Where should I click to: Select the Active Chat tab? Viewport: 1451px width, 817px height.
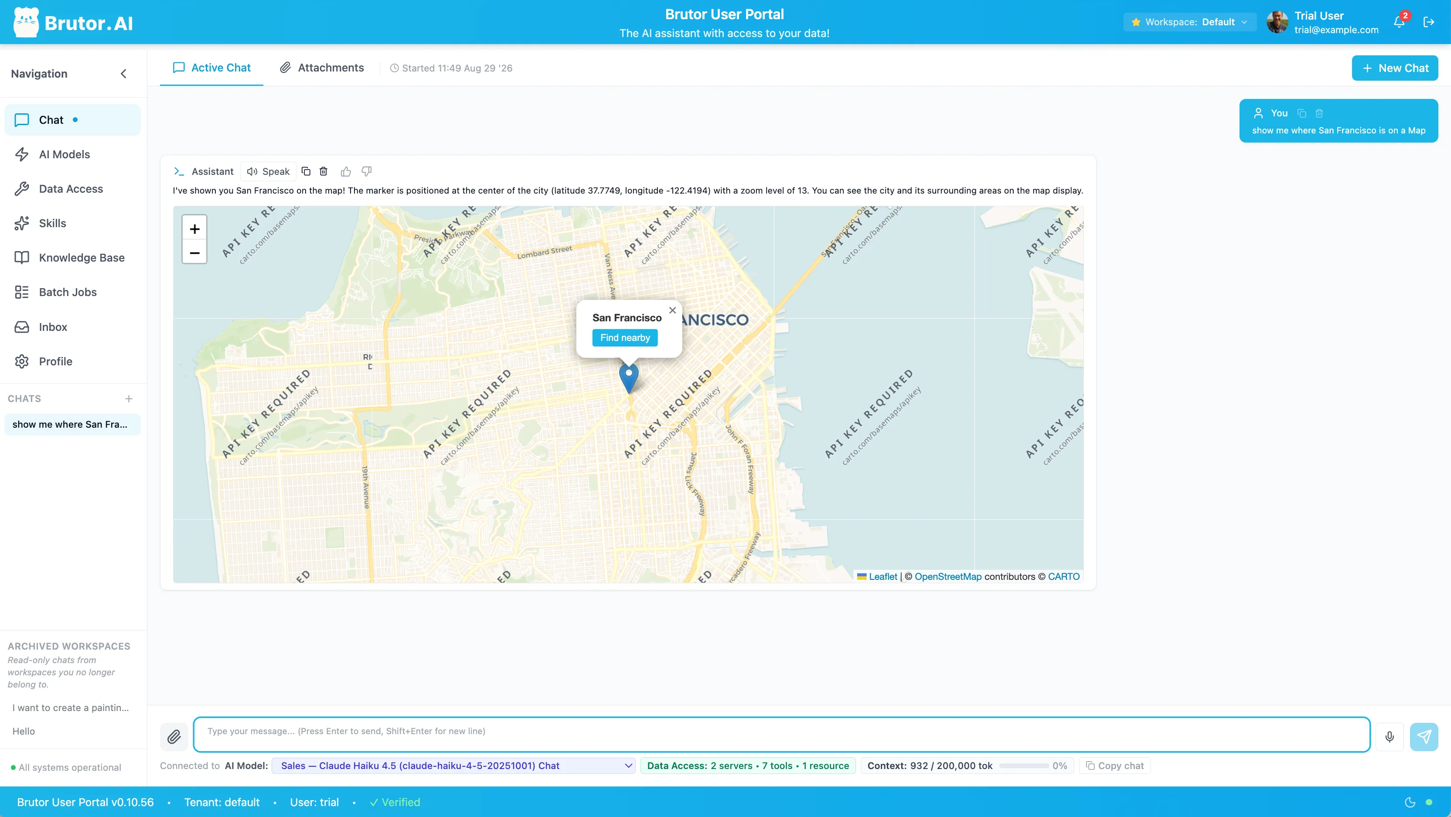pyautogui.click(x=212, y=68)
